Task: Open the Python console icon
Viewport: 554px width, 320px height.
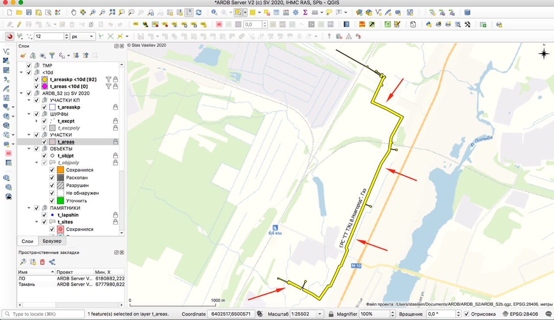Action: [428, 25]
